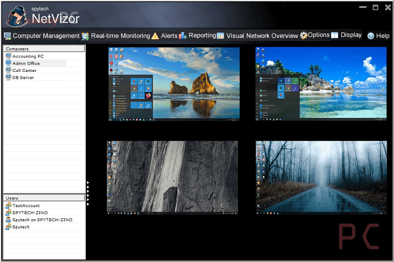The width and height of the screenshot is (394, 262).
Task: Click the DB Server computer icon
Action: coord(8,77)
